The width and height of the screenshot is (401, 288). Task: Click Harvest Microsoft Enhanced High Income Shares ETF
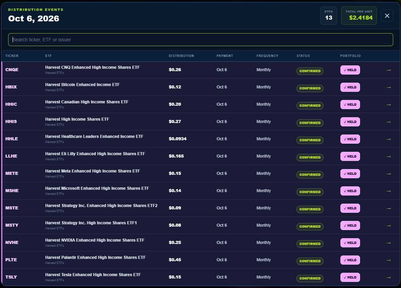[x=97, y=188]
